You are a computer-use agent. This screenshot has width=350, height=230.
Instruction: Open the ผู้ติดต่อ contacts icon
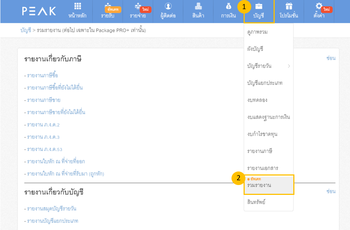[x=168, y=7]
